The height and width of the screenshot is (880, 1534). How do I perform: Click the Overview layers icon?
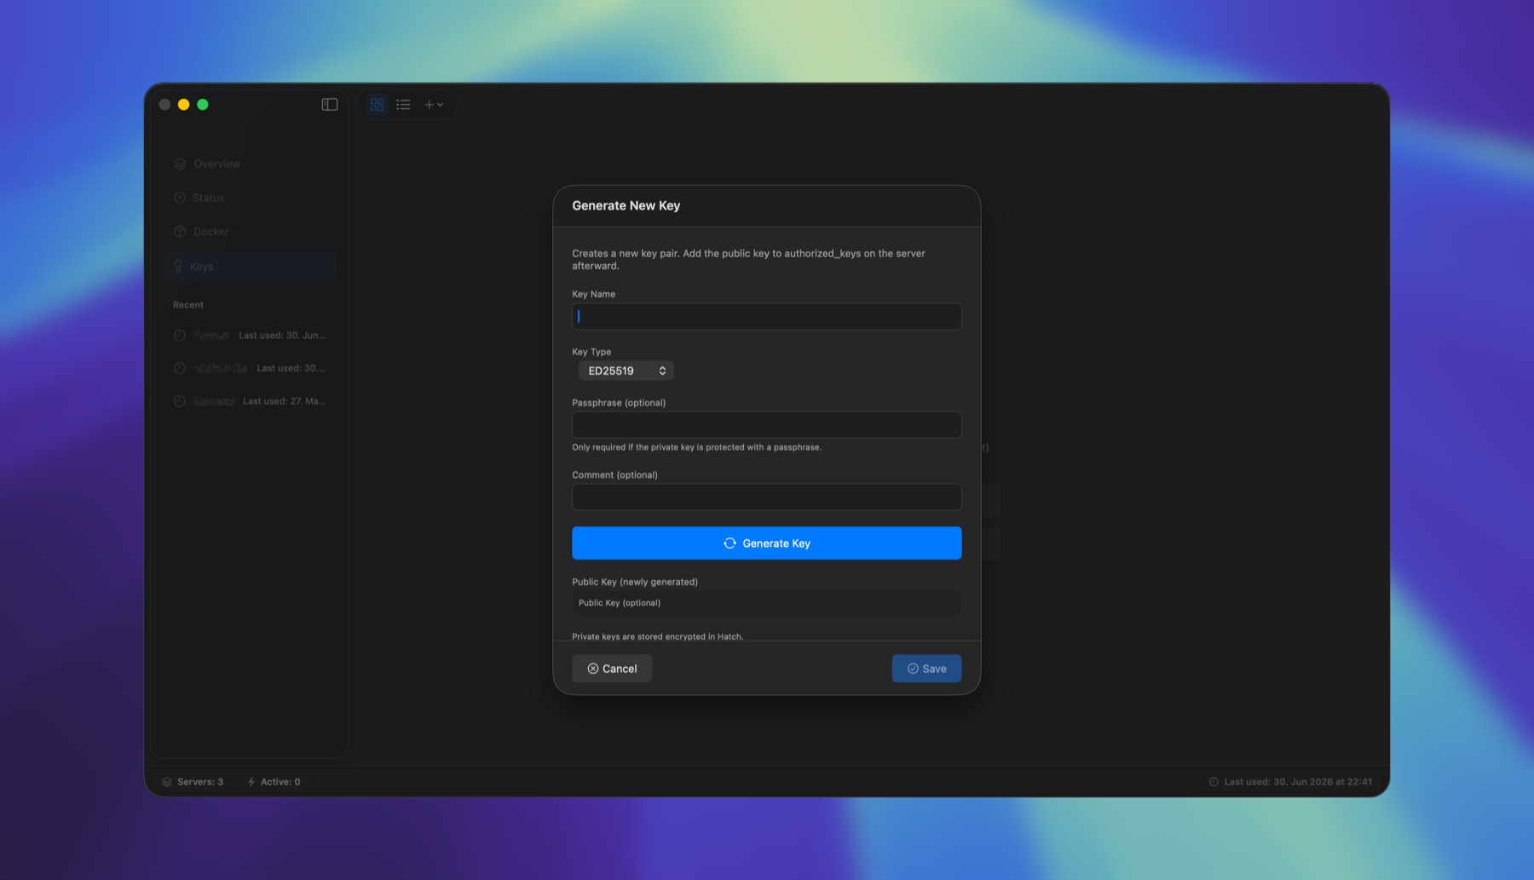pos(180,164)
